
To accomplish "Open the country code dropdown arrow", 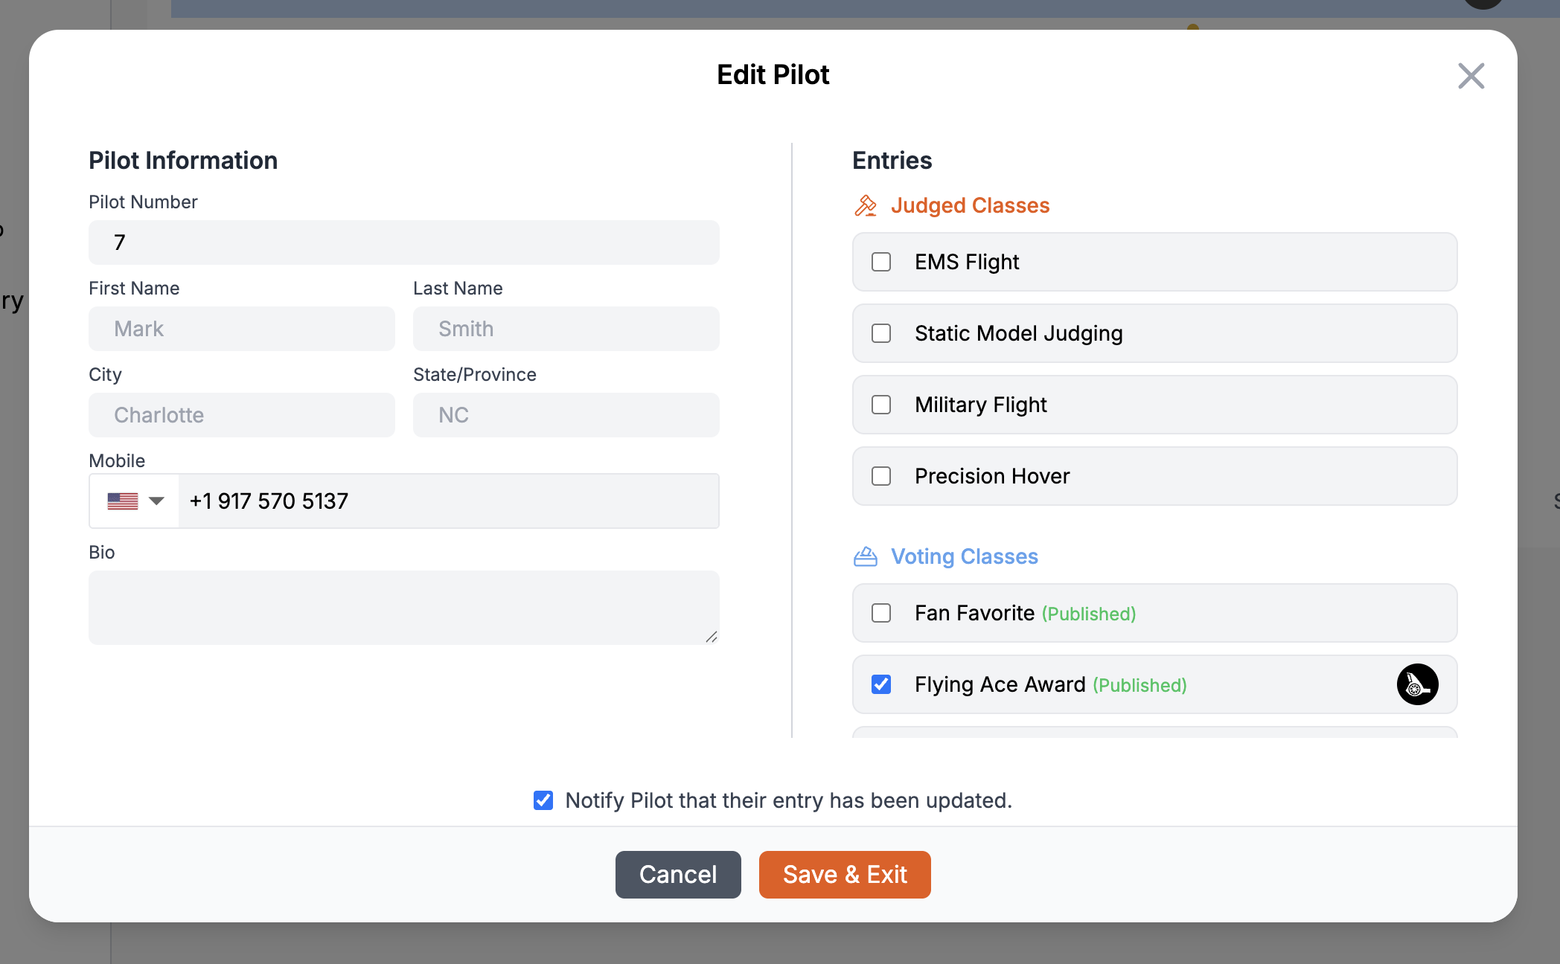I will coord(156,501).
